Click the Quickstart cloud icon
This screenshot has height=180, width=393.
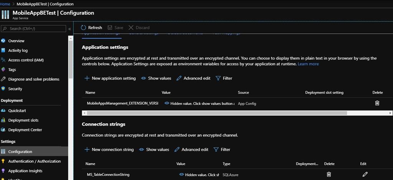pos(3,111)
